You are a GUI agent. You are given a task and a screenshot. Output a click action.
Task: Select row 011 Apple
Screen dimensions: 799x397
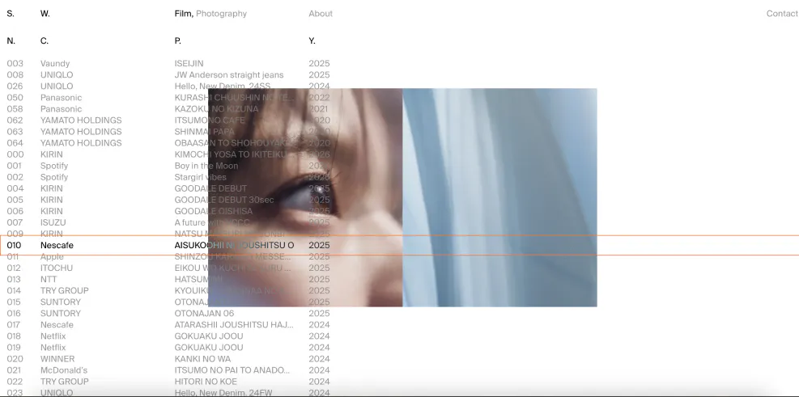(x=168, y=256)
